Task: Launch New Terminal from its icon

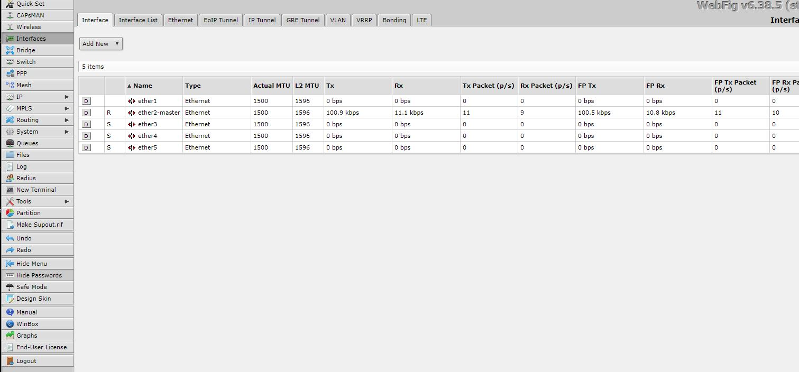Action: tap(10, 190)
